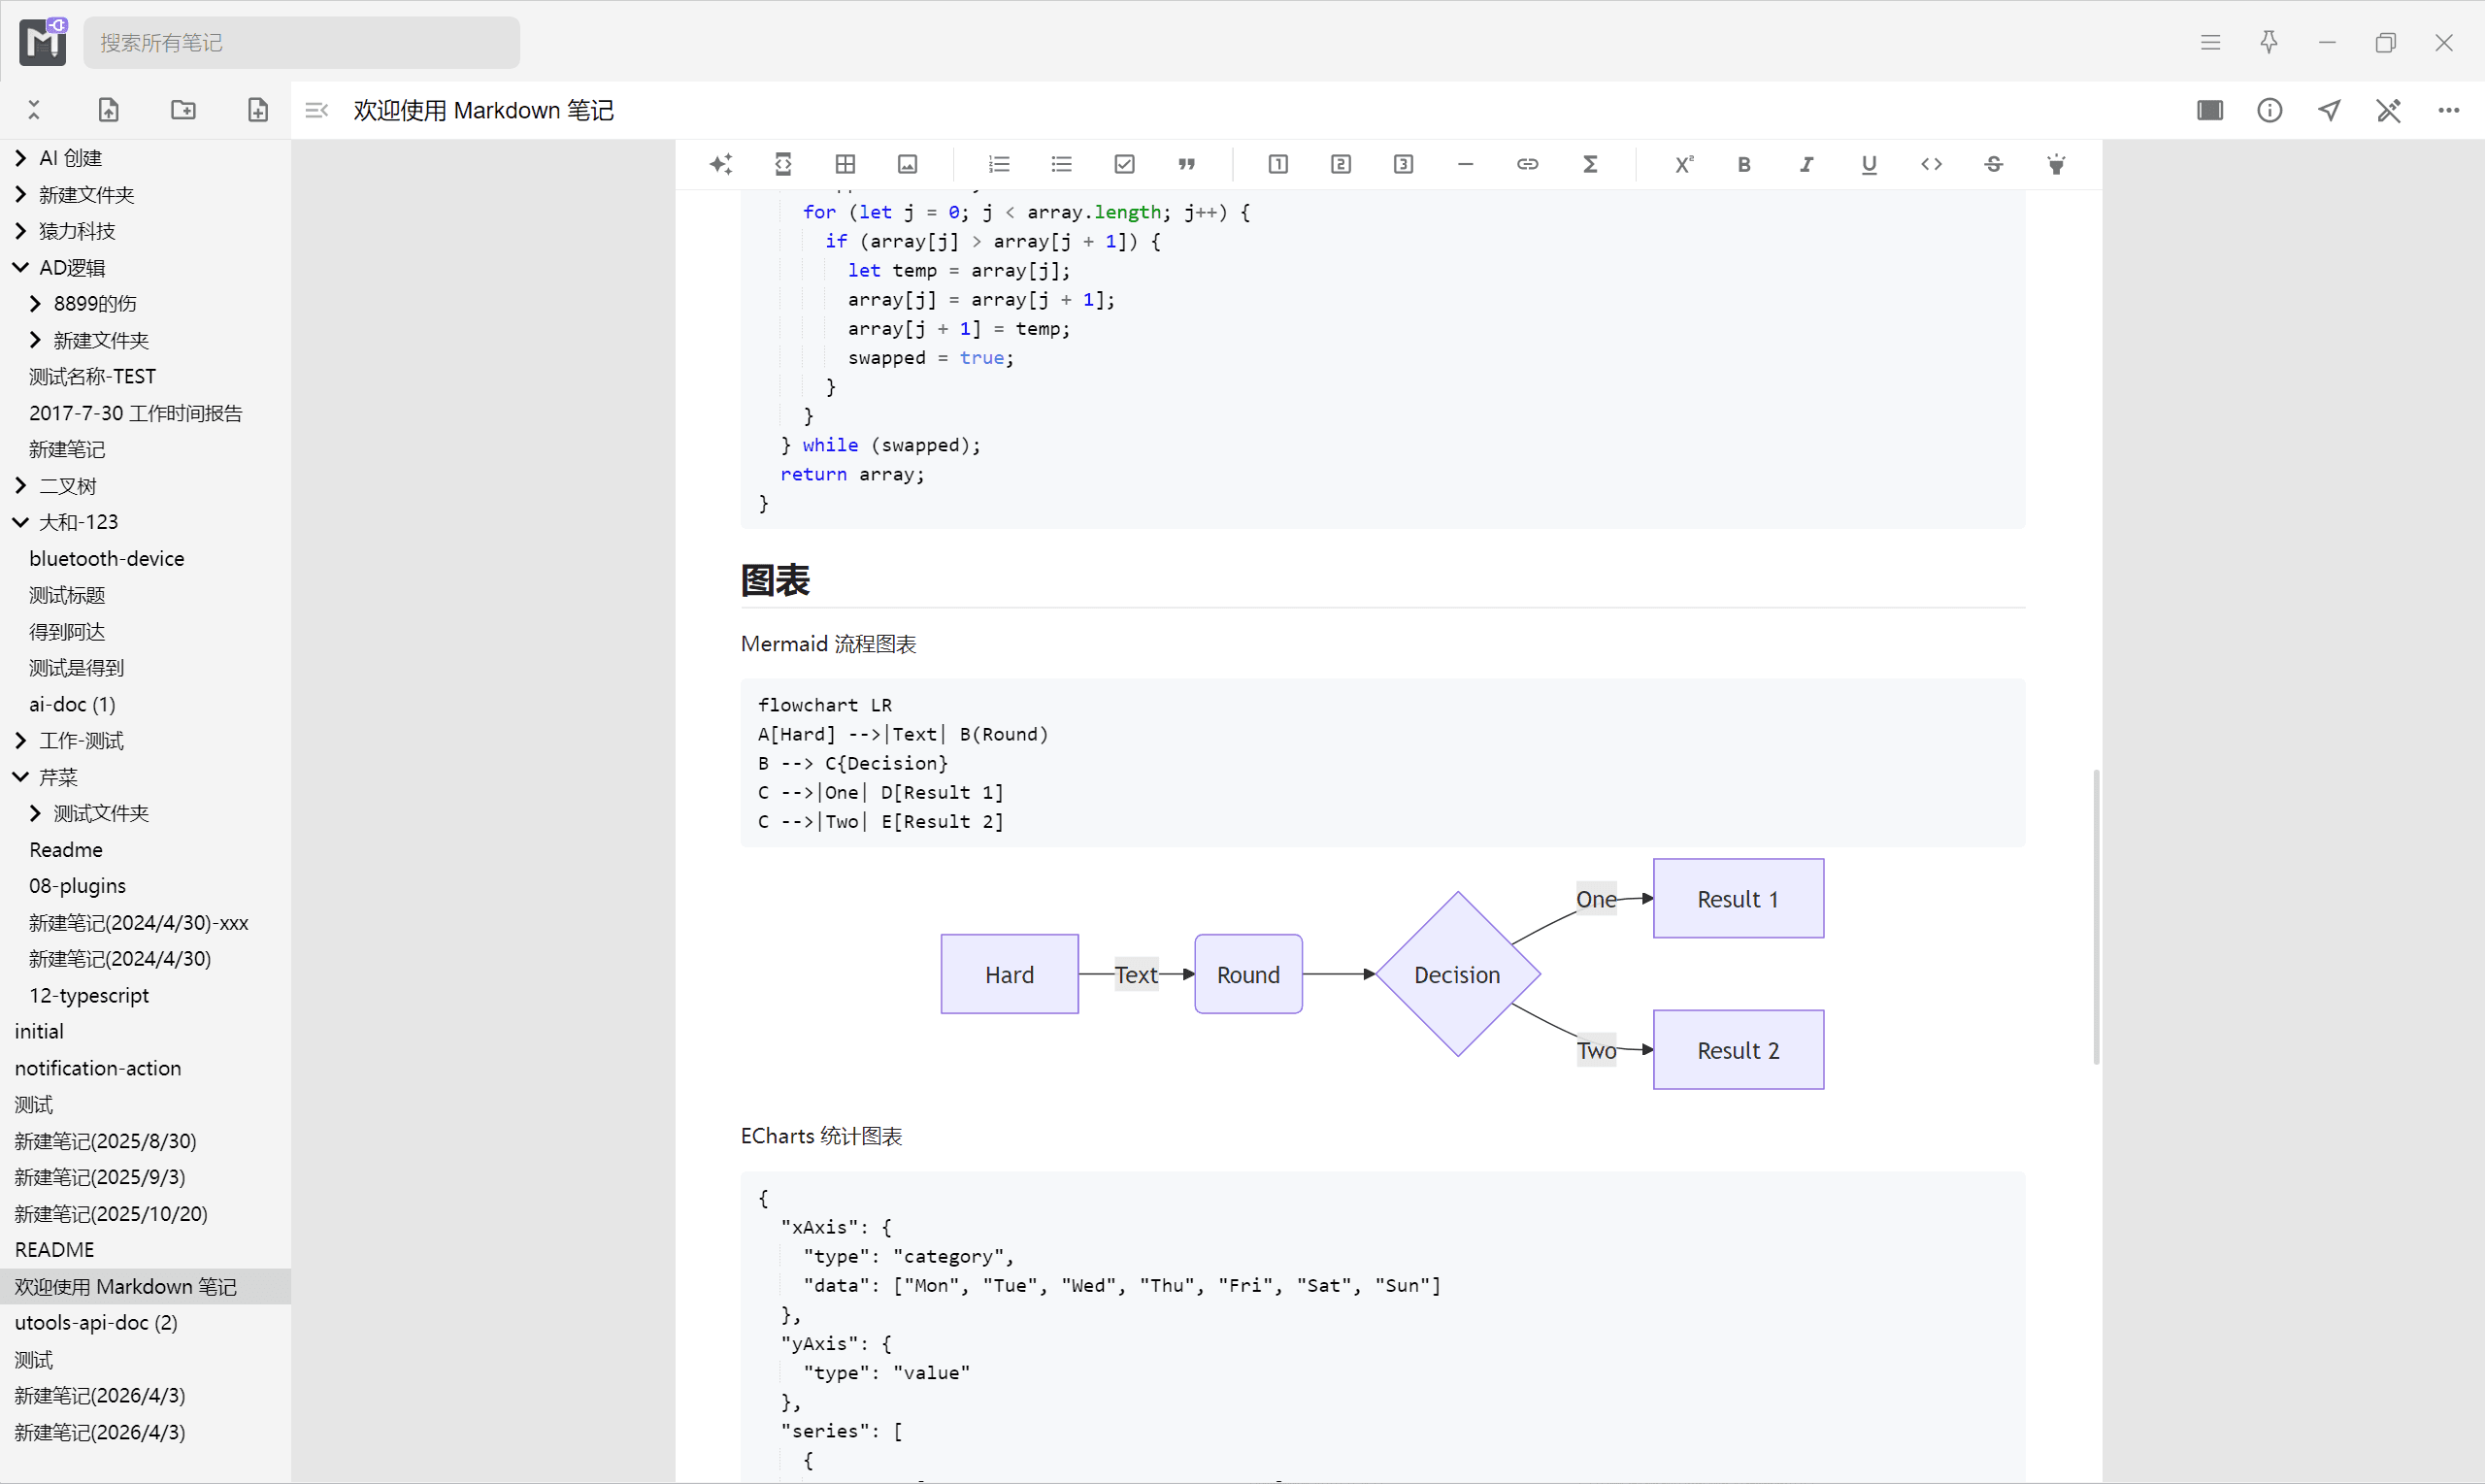Screen dimensions: 2485x1484
Task: Insert a blockquote
Action: [x=1186, y=164]
